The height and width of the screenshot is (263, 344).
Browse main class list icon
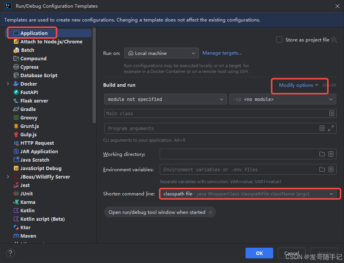332,113
